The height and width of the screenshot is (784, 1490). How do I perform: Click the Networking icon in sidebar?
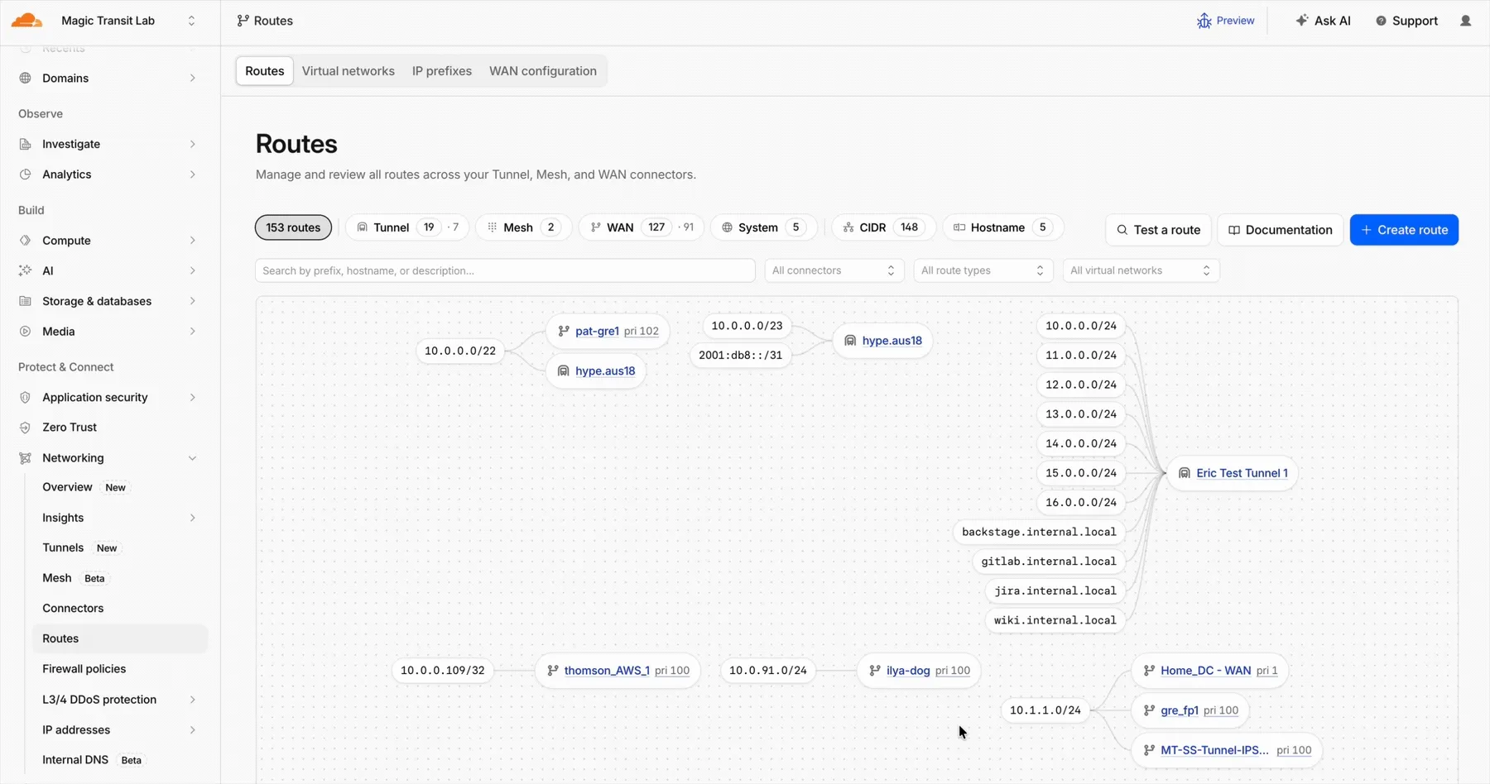pyautogui.click(x=26, y=458)
